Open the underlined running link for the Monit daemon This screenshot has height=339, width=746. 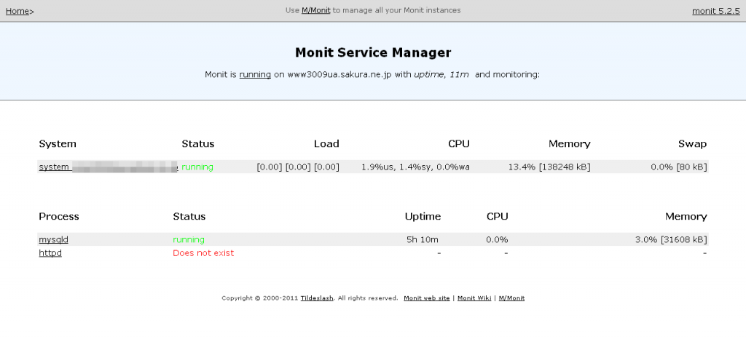click(255, 74)
